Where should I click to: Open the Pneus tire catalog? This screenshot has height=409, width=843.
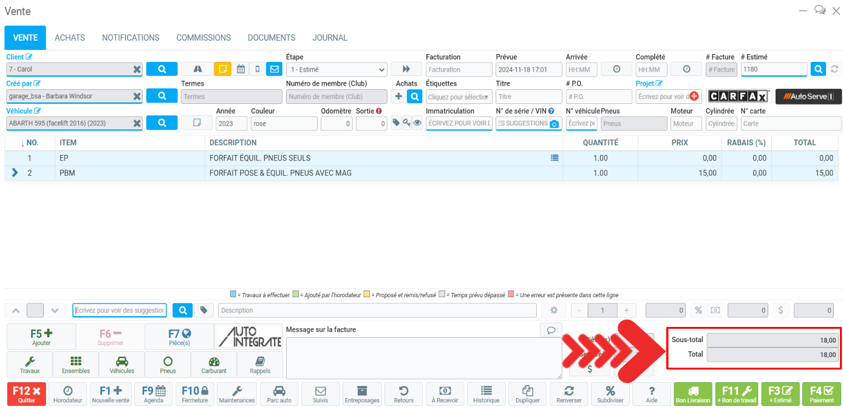[x=168, y=364]
